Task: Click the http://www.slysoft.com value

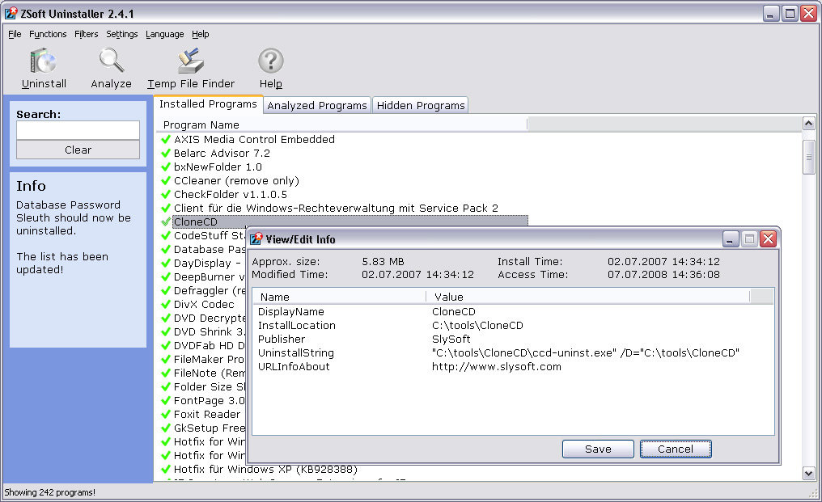Action: click(497, 367)
